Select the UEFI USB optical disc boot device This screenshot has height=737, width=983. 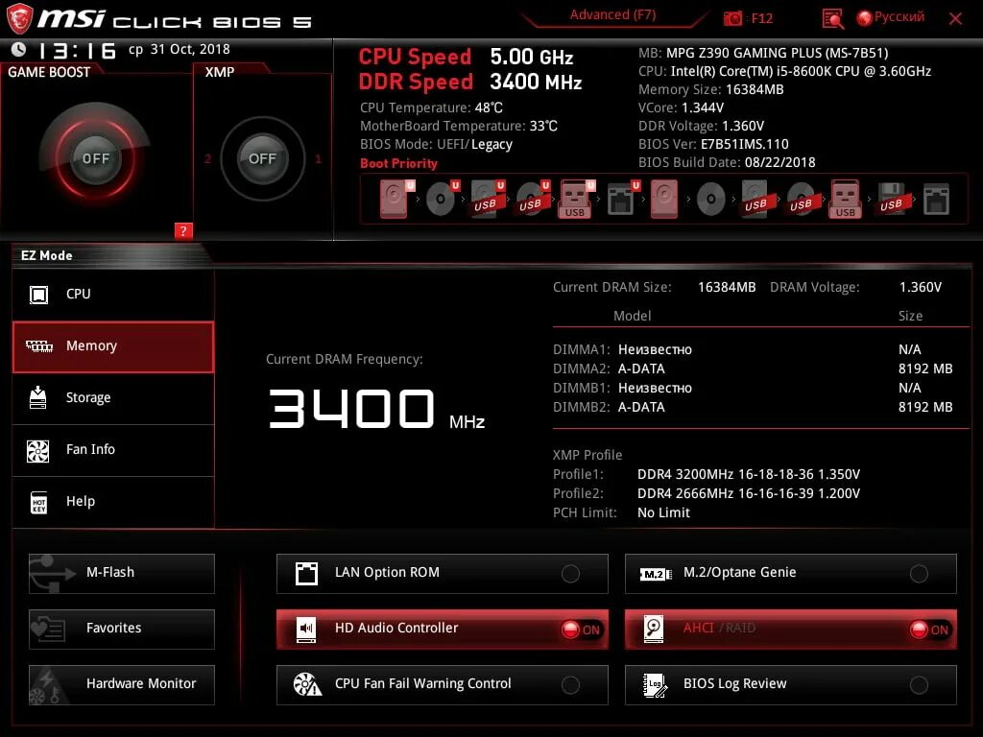pos(532,200)
